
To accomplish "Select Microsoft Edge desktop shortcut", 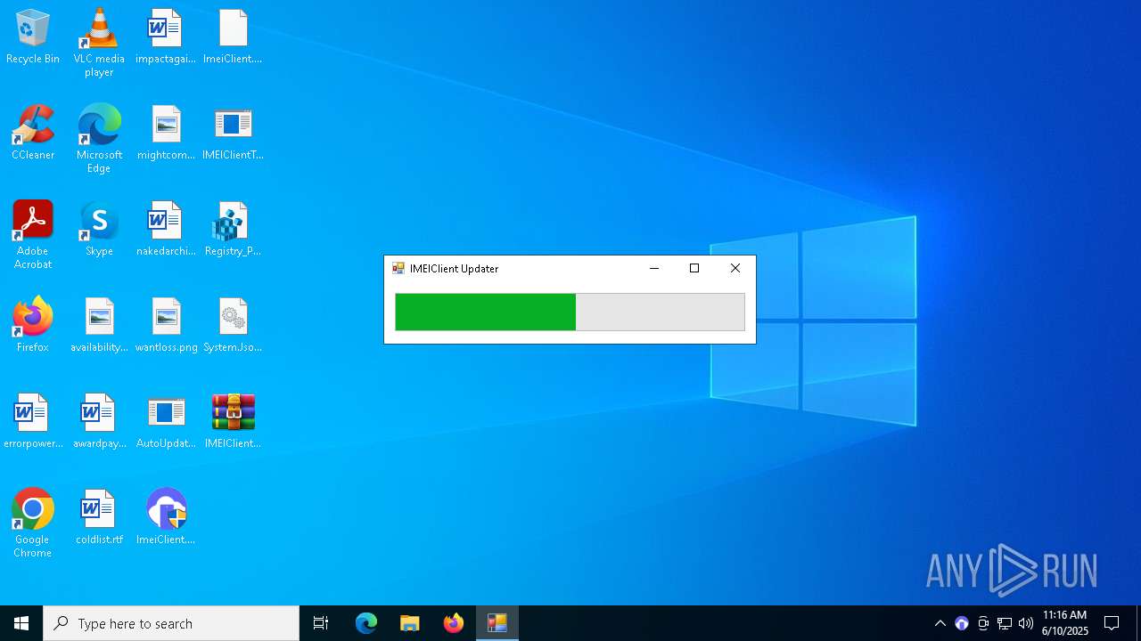I will pos(99,139).
